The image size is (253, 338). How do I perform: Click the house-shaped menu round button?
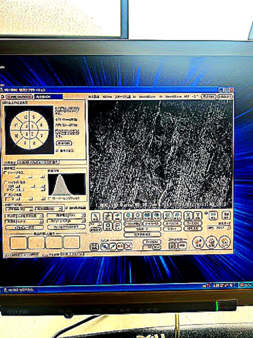(225, 242)
